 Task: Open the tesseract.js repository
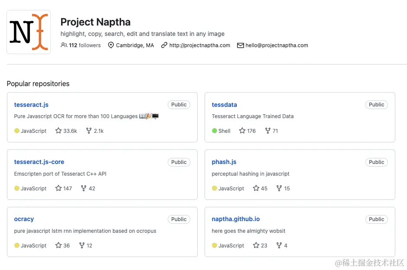click(31, 105)
